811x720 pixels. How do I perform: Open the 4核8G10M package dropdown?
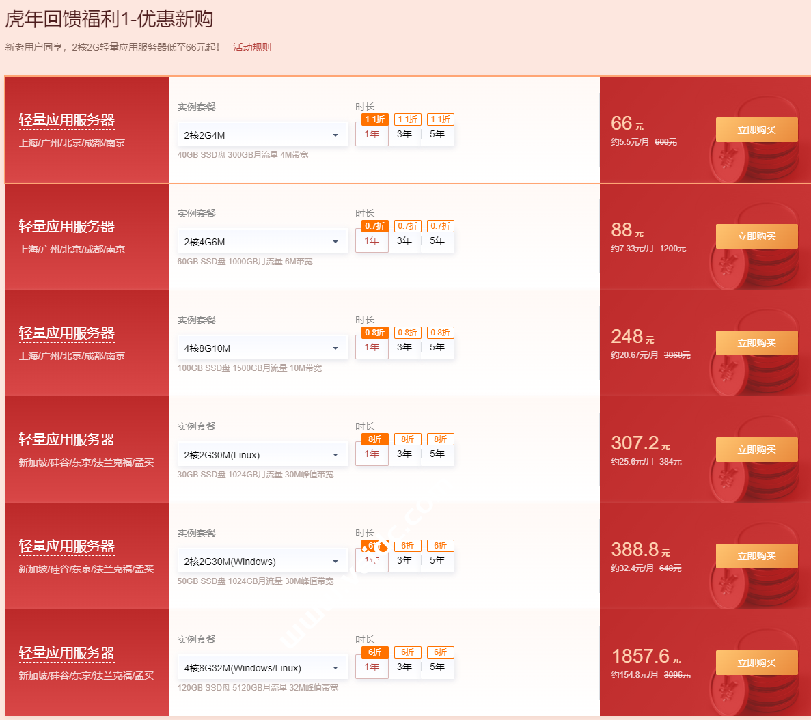pyautogui.click(x=262, y=348)
